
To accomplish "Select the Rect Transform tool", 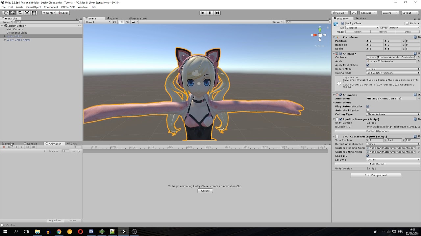I will [34, 13].
